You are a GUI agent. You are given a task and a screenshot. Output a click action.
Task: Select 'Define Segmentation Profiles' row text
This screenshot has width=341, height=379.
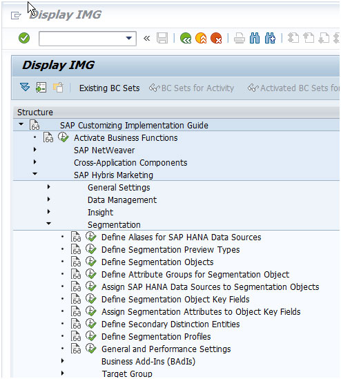click(x=156, y=337)
